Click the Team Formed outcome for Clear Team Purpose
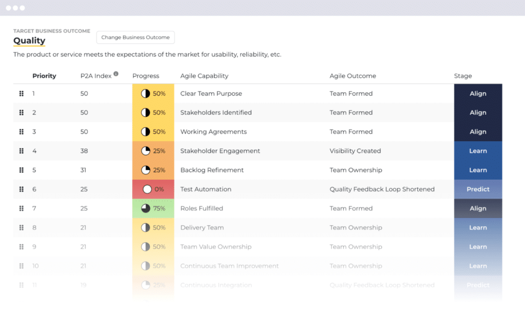Viewport: 525px width, 324px height. coord(351,93)
